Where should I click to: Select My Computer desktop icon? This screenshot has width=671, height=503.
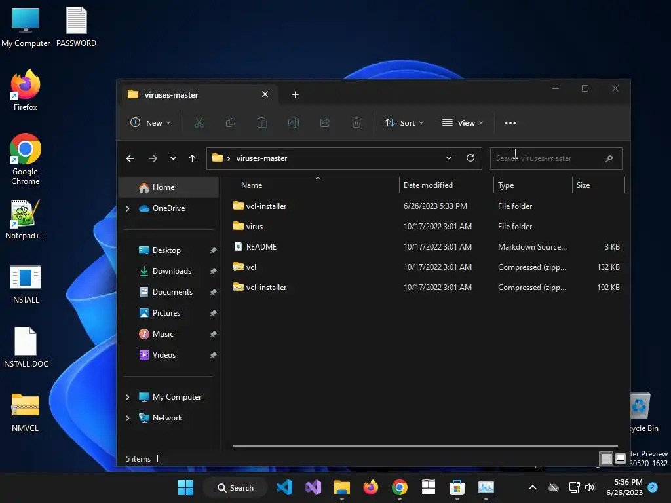26,27
